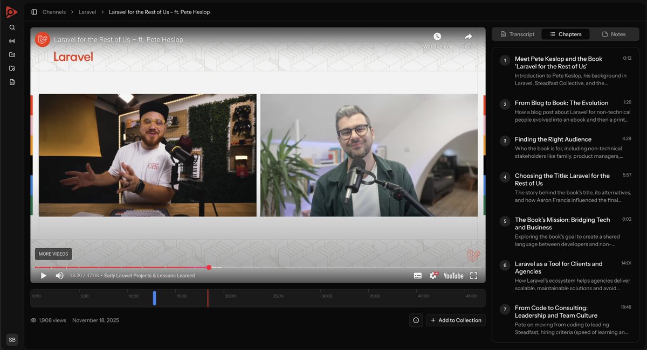Click the red YouTube progress bar scrubber

coord(209,267)
